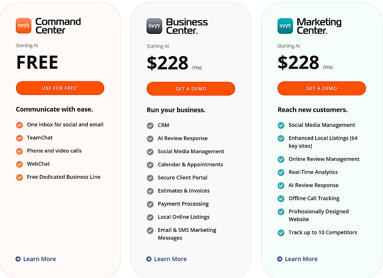Click the orange Thryv Command Center logo icon
Image resolution: width=383 pixels, height=278 pixels.
(24, 26)
